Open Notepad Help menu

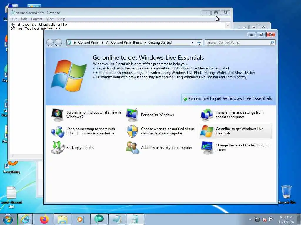[61, 19]
